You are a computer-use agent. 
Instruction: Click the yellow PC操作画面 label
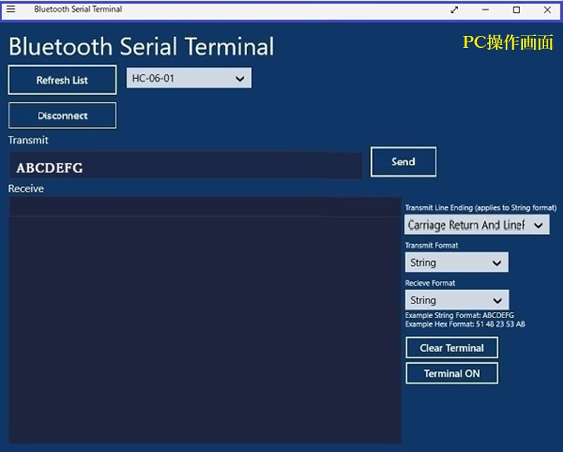point(507,42)
